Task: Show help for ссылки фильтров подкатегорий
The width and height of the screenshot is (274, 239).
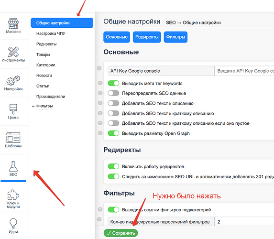Action: pos(100,209)
